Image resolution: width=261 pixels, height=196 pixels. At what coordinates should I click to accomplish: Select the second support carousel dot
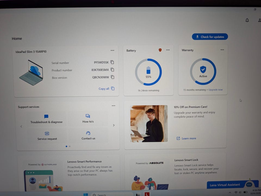(70, 146)
